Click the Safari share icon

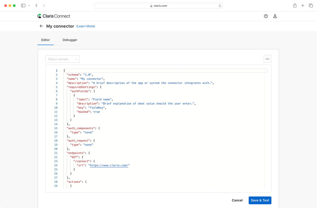[295, 6]
